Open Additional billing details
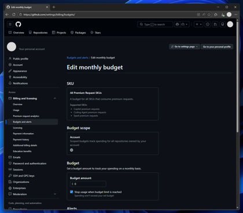 pos(25,145)
